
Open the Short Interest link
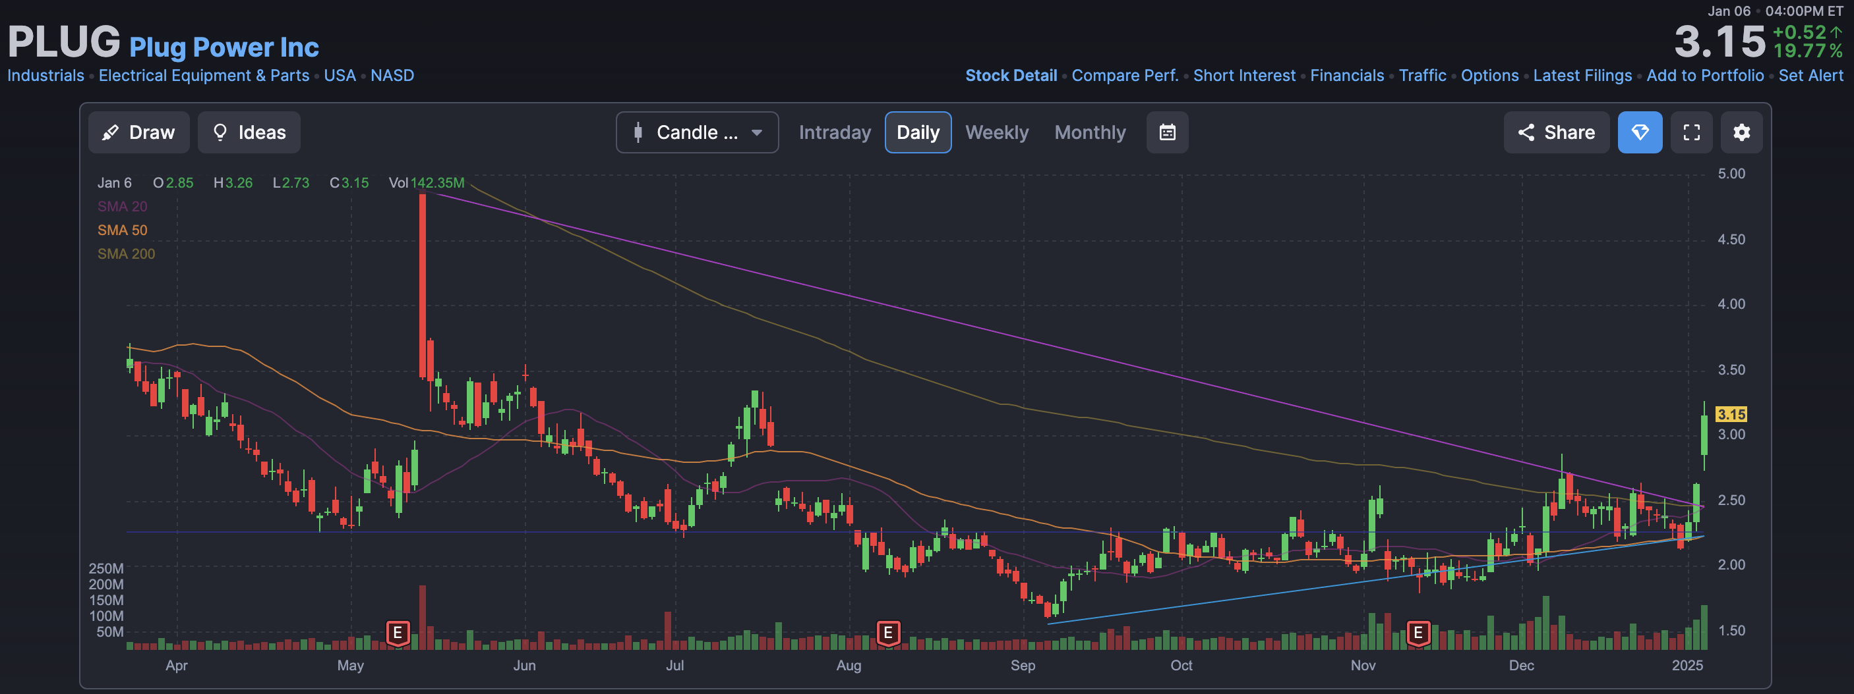[x=1243, y=76]
